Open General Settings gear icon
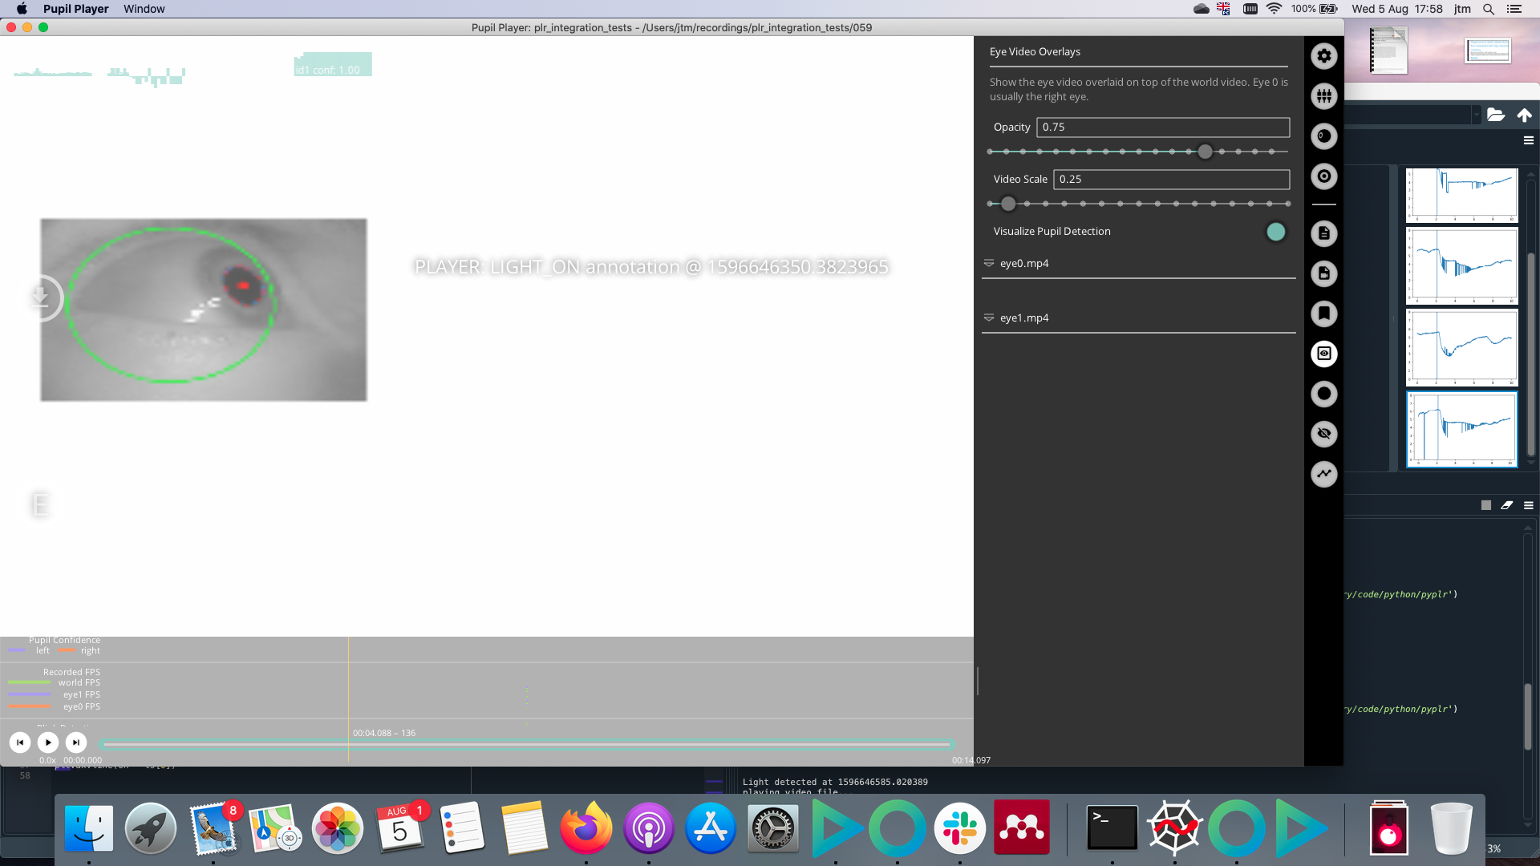This screenshot has height=866, width=1540. click(x=1324, y=56)
